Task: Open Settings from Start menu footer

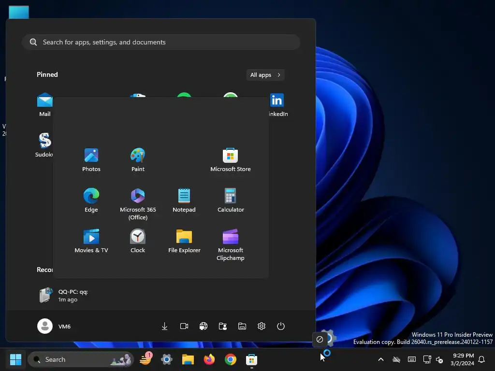Action: coord(262,326)
